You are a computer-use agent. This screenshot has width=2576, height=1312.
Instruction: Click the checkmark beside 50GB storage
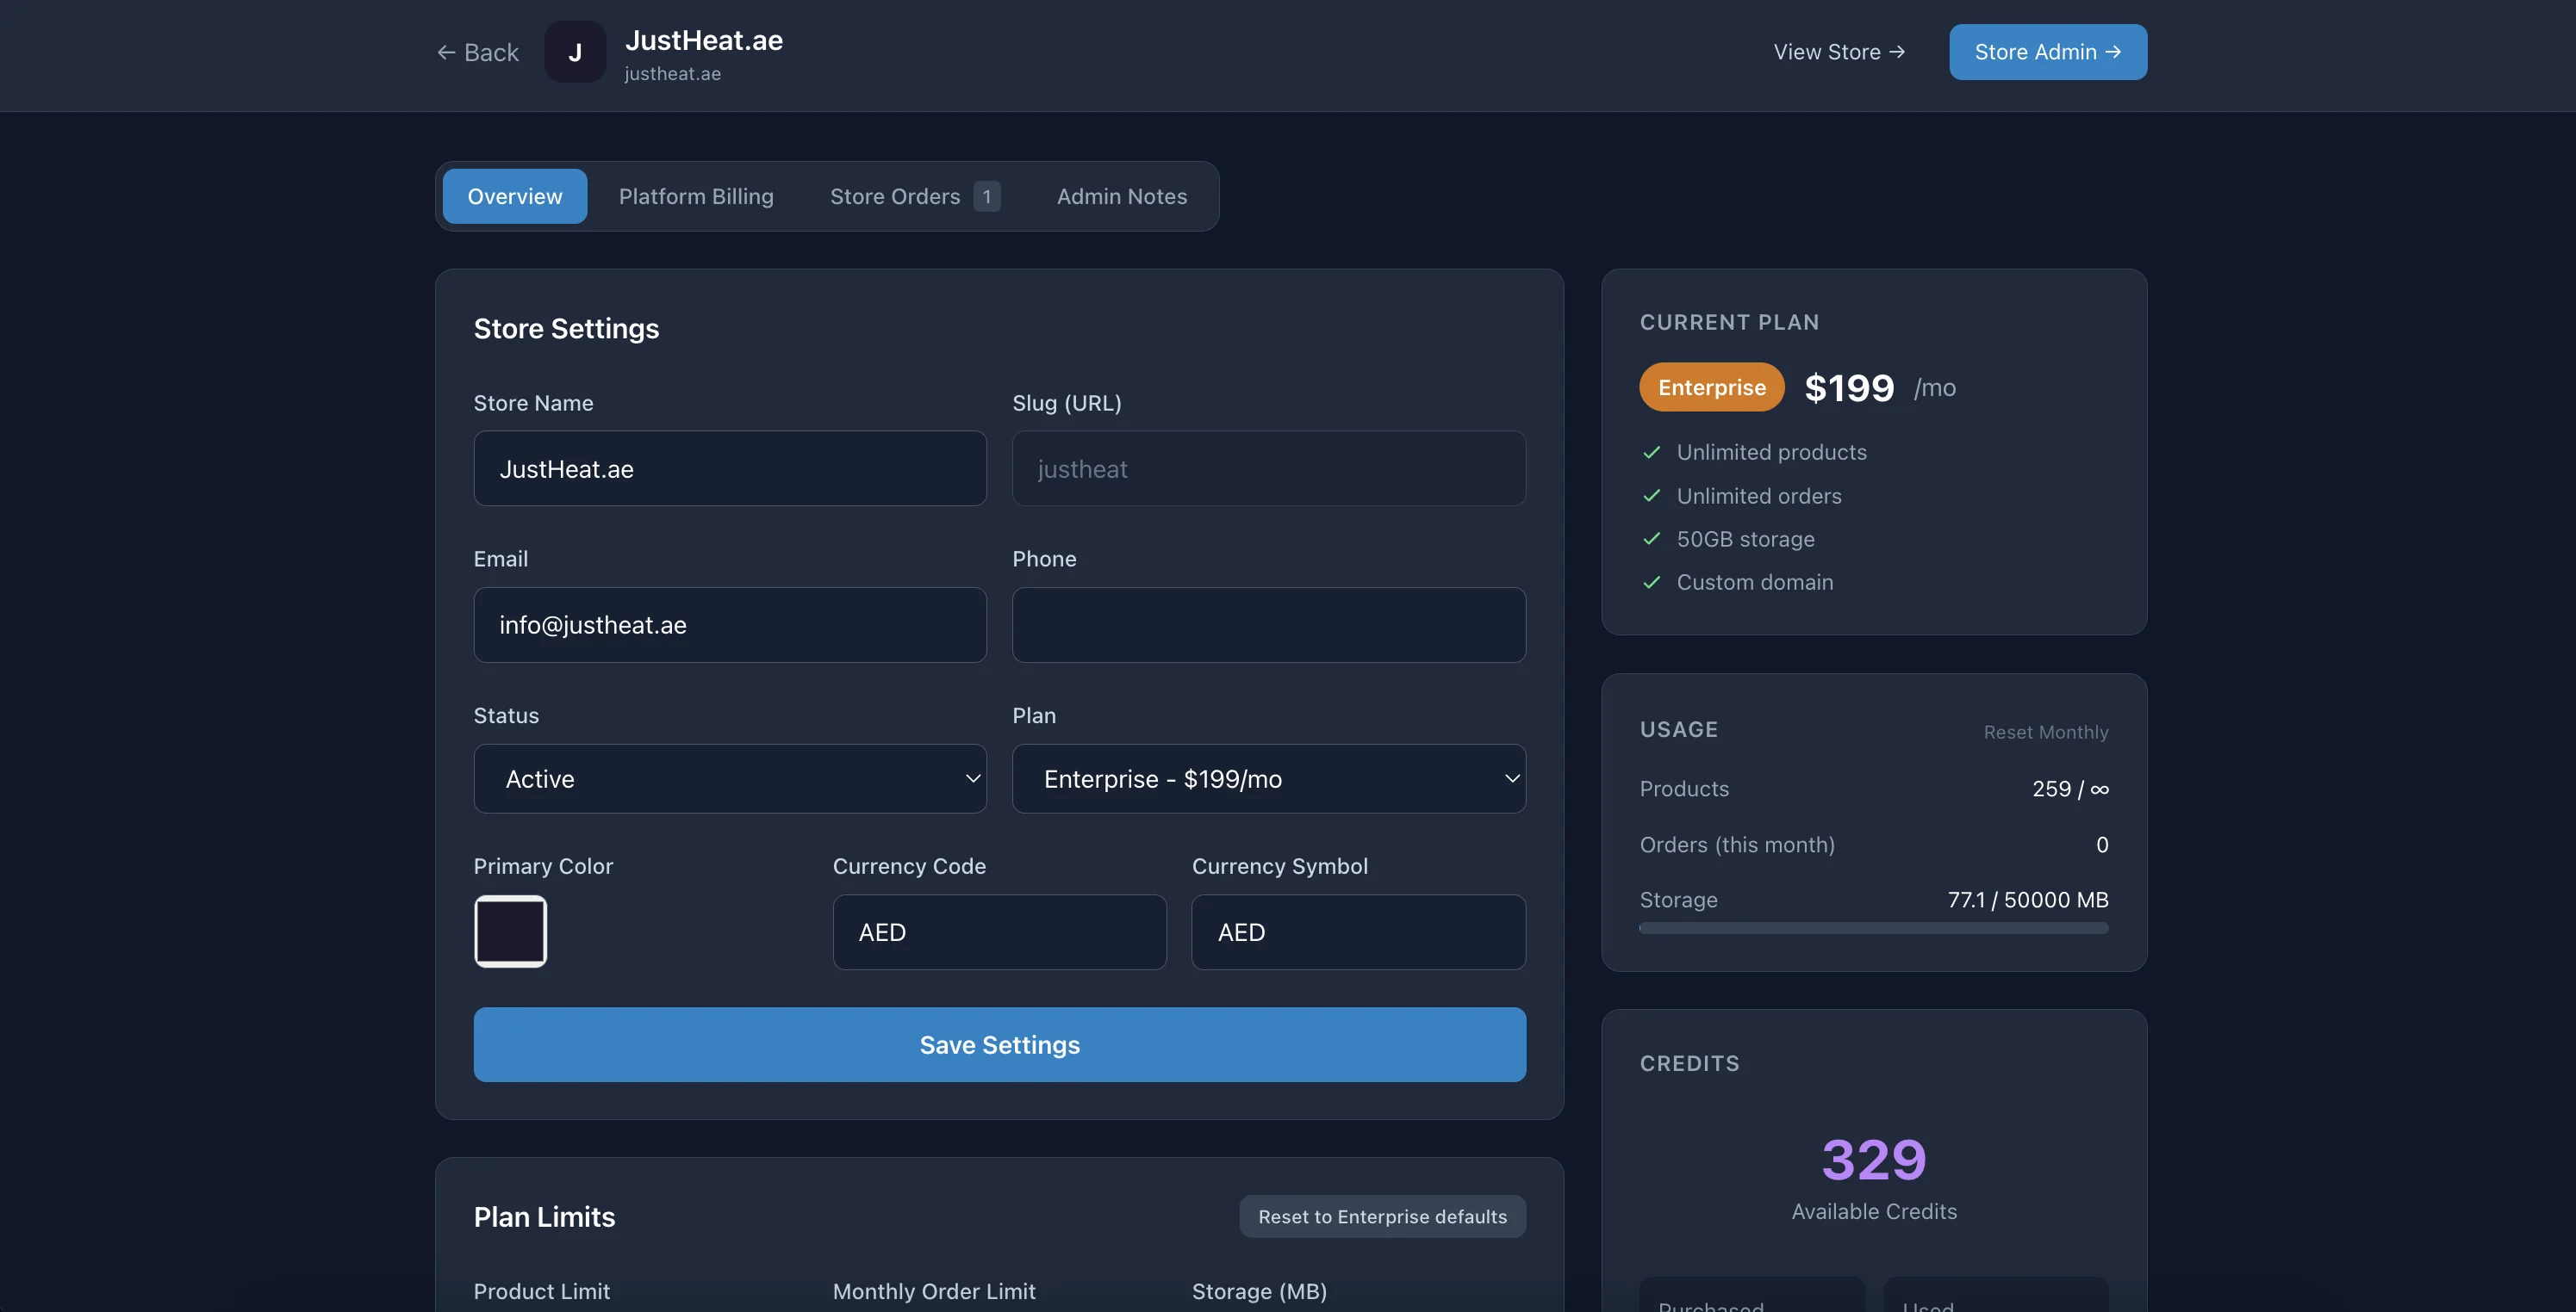coord(1651,539)
